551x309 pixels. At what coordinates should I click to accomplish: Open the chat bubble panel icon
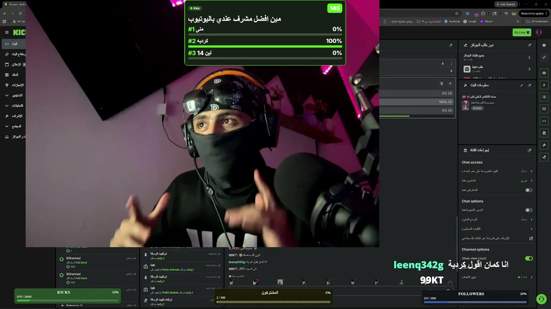tap(544, 109)
